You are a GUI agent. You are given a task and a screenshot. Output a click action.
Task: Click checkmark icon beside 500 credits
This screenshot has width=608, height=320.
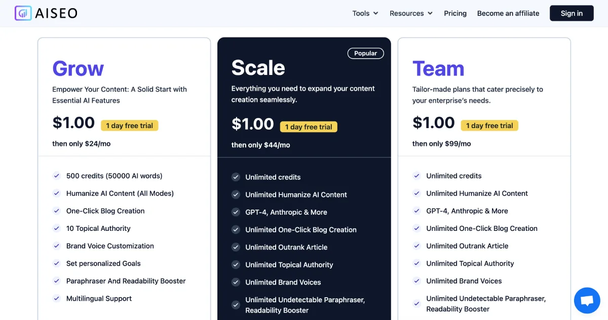coord(57,176)
